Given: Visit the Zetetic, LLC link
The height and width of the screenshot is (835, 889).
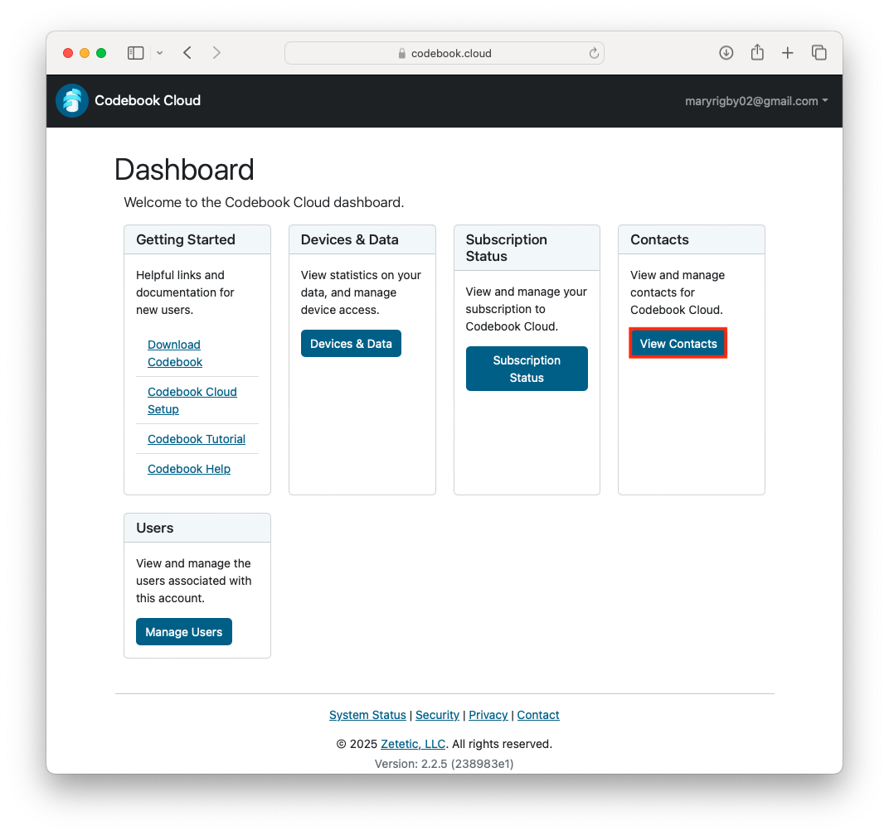Looking at the screenshot, I should [x=412, y=744].
